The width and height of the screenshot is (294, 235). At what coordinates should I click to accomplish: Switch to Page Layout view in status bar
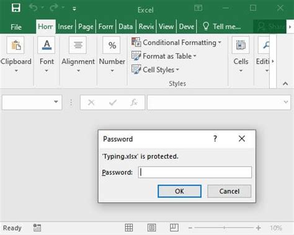pos(152,228)
